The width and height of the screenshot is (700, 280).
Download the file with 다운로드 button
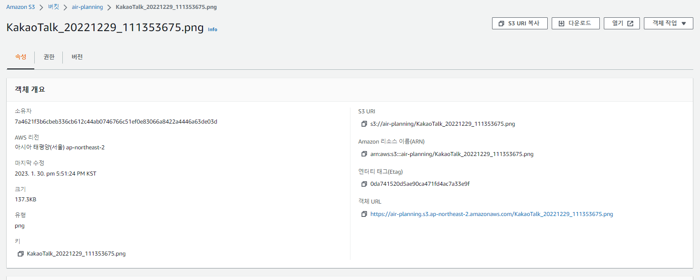coord(576,23)
